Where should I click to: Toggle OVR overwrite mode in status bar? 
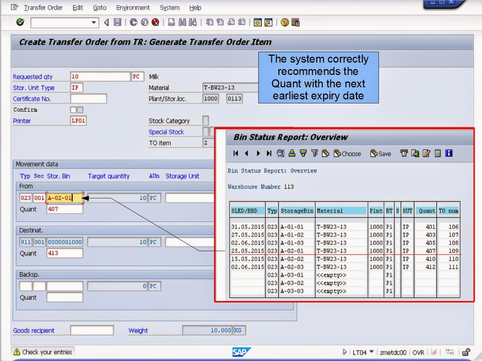pyautogui.click(x=419, y=352)
